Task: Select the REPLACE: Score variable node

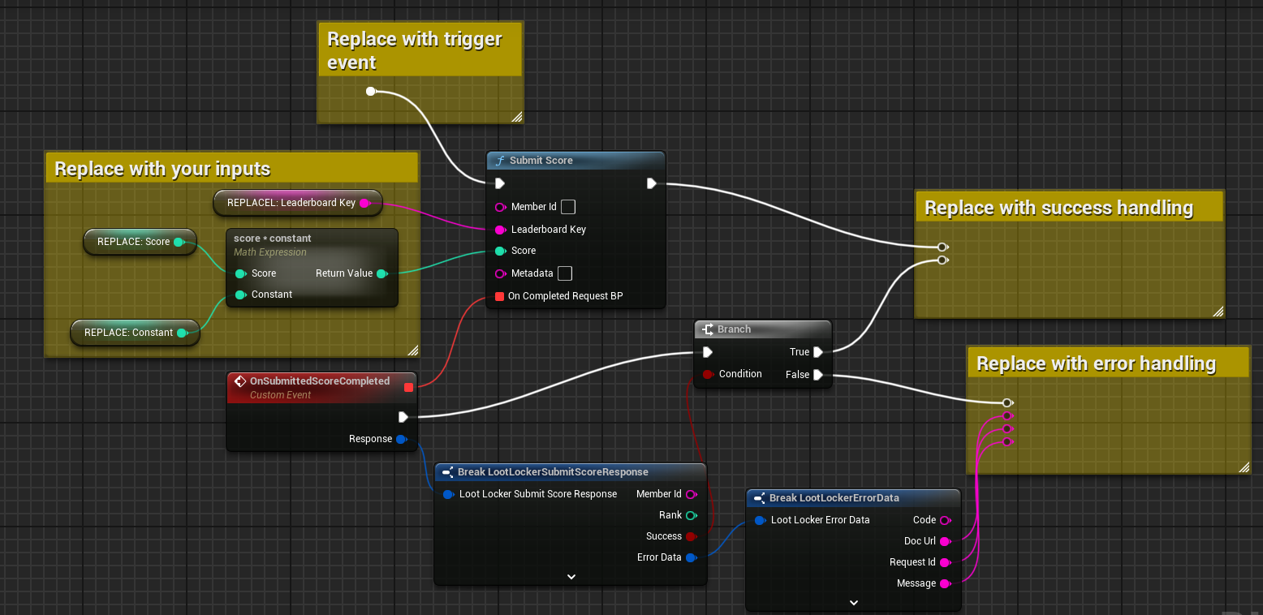Action: [134, 242]
